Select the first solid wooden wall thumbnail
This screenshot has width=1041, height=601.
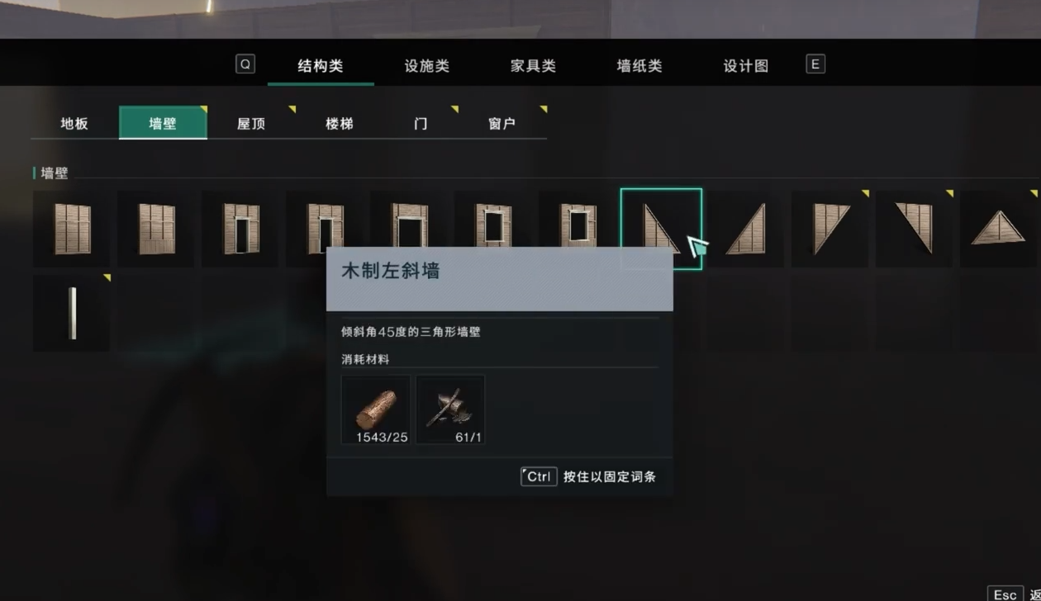(x=72, y=229)
